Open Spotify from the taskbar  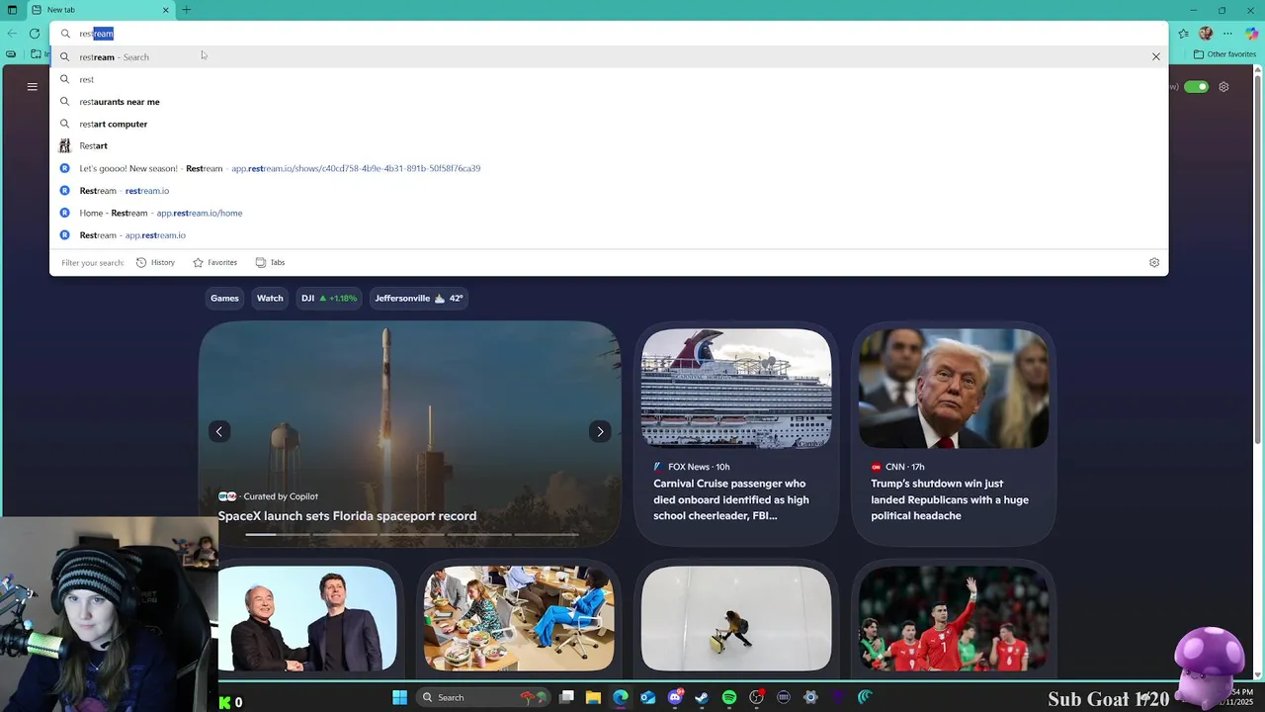click(x=729, y=697)
